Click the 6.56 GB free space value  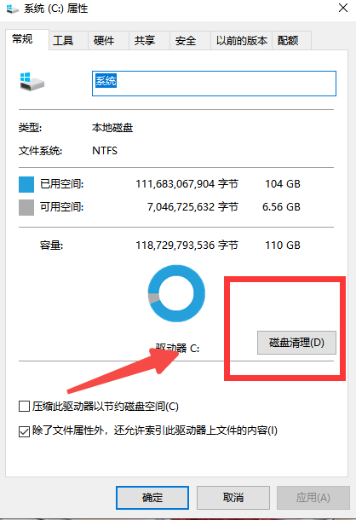281,207
